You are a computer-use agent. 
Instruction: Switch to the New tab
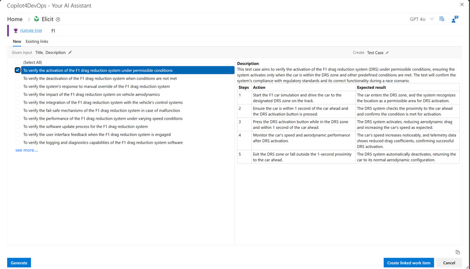coord(17,41)
